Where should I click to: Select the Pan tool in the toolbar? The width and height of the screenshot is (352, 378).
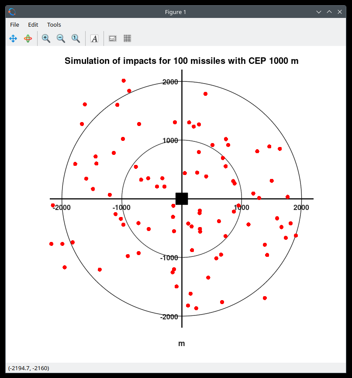tap(13, 38)
